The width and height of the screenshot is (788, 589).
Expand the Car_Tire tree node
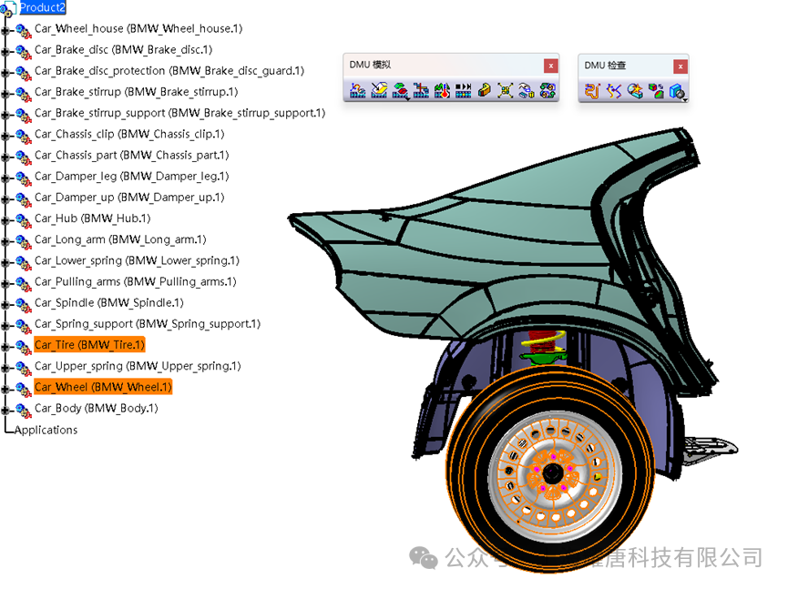point(5,348)
